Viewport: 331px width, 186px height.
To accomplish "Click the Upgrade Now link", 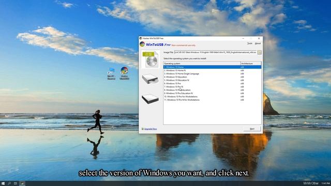I will tap(151, 129).
